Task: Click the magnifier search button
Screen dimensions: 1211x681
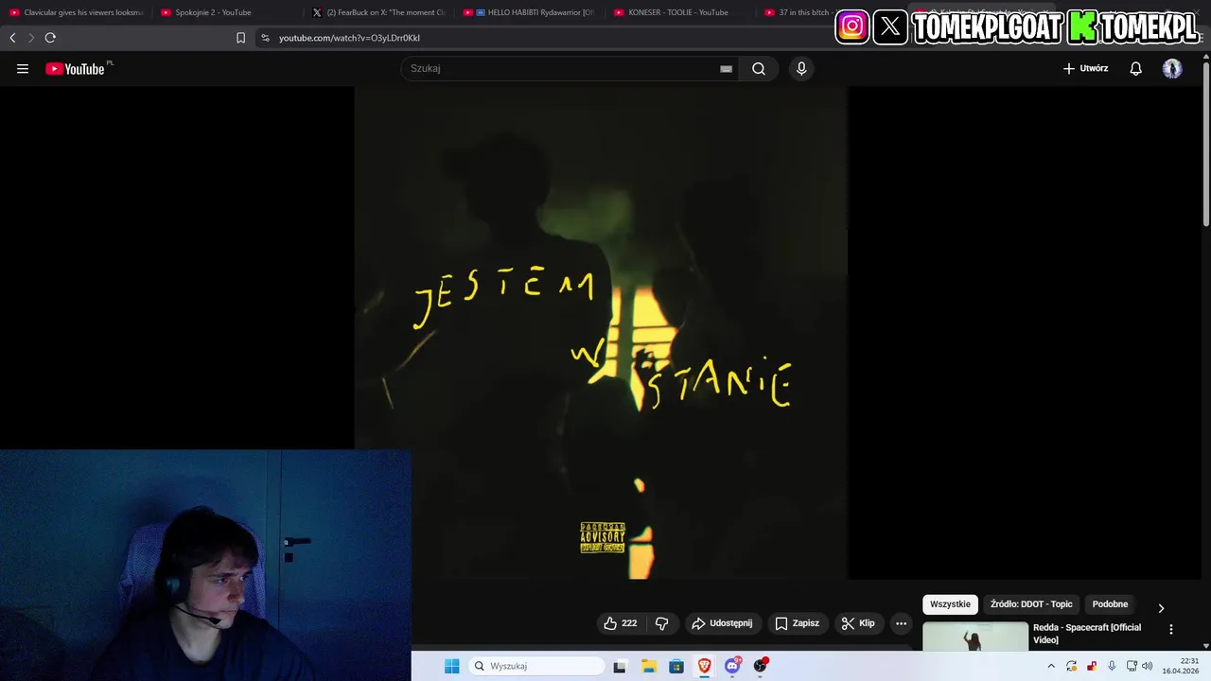Action: (759, 68)
